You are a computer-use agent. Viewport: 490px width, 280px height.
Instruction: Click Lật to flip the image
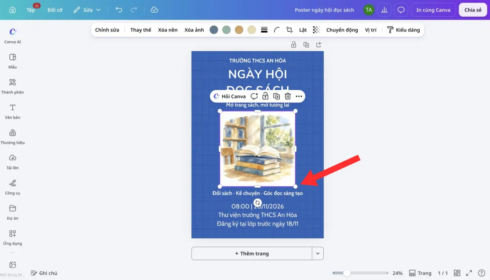coord(303,30)
